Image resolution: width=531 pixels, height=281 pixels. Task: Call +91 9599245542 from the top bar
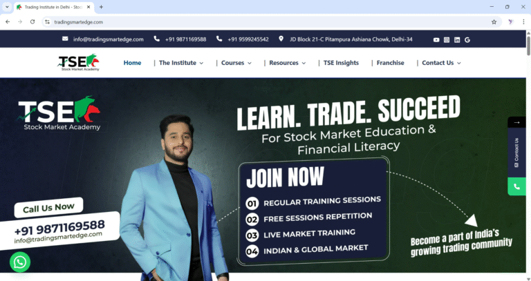248,39
